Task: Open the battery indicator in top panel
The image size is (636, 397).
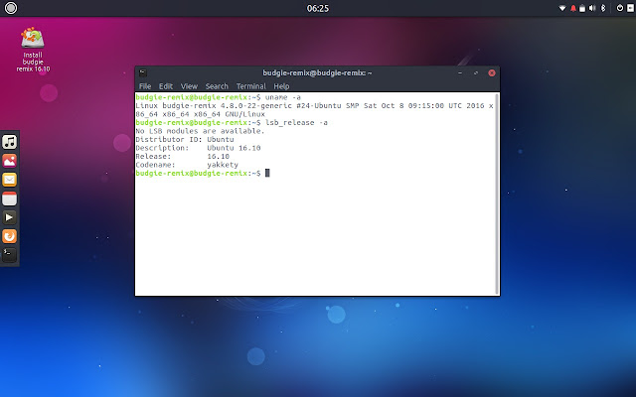Action: (x=582, y=8)
